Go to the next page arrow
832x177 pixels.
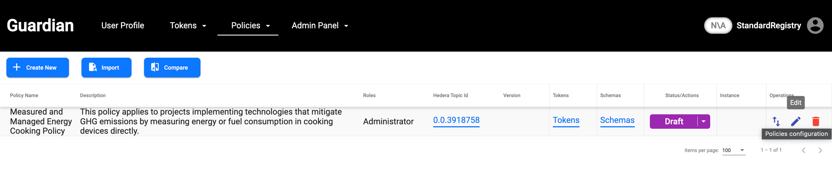[820, 150]
